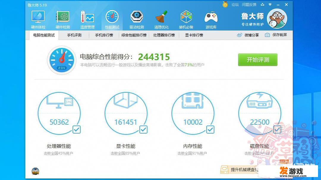Switch to the 手机评测 tab
The width and height of the screenshot is (321, 180).
click(x=74, y=35)
